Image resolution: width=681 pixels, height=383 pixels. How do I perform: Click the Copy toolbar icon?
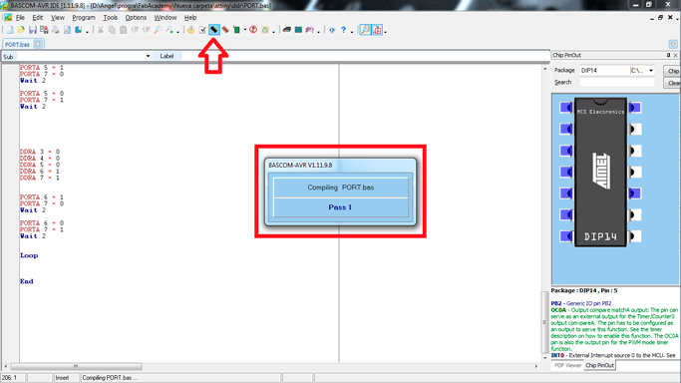(x=112, y=30)
